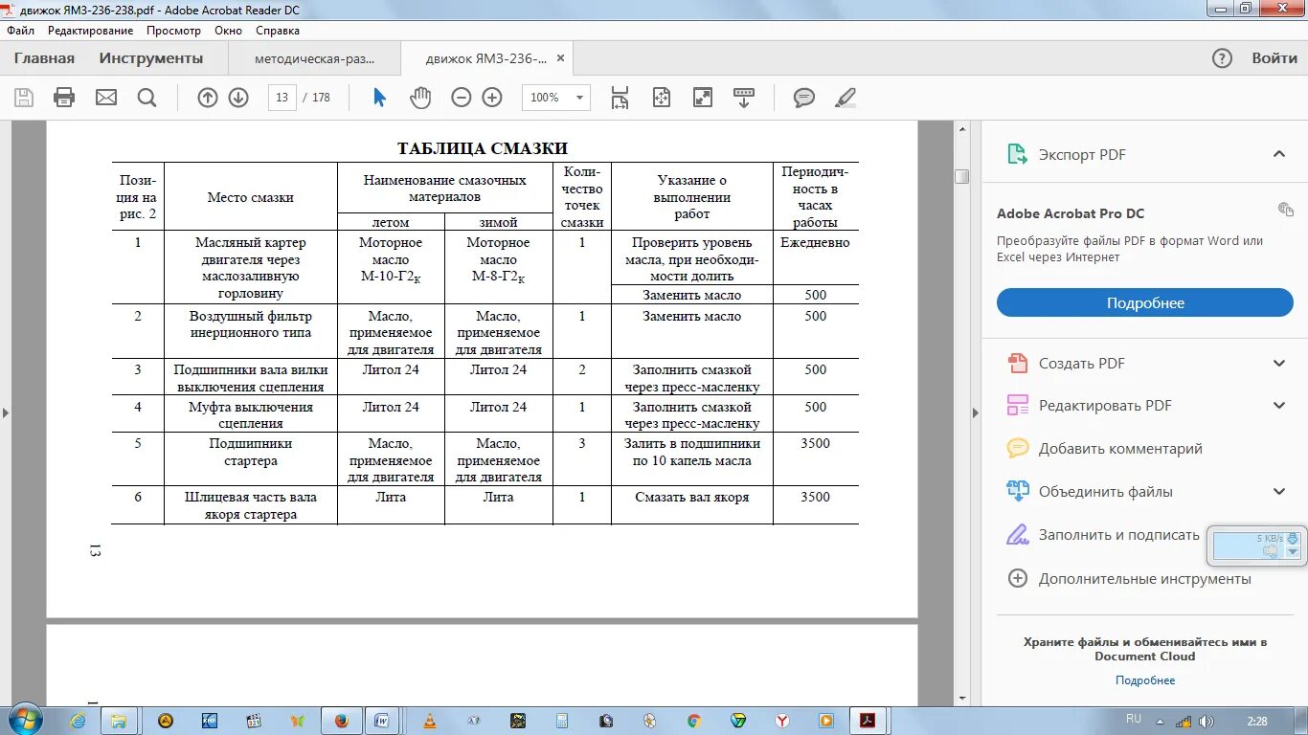Switch to the Главная tab
The width and height of the screenshot is (1308, 735).
(x=44, y=58)
